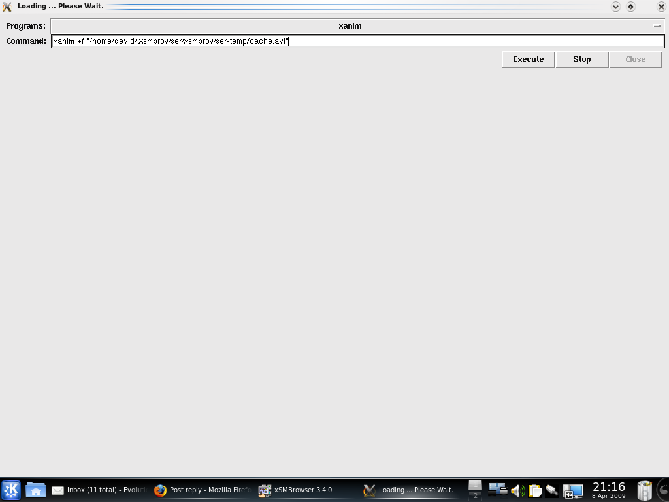Open the Klipper clipboard tray icon

535,490
